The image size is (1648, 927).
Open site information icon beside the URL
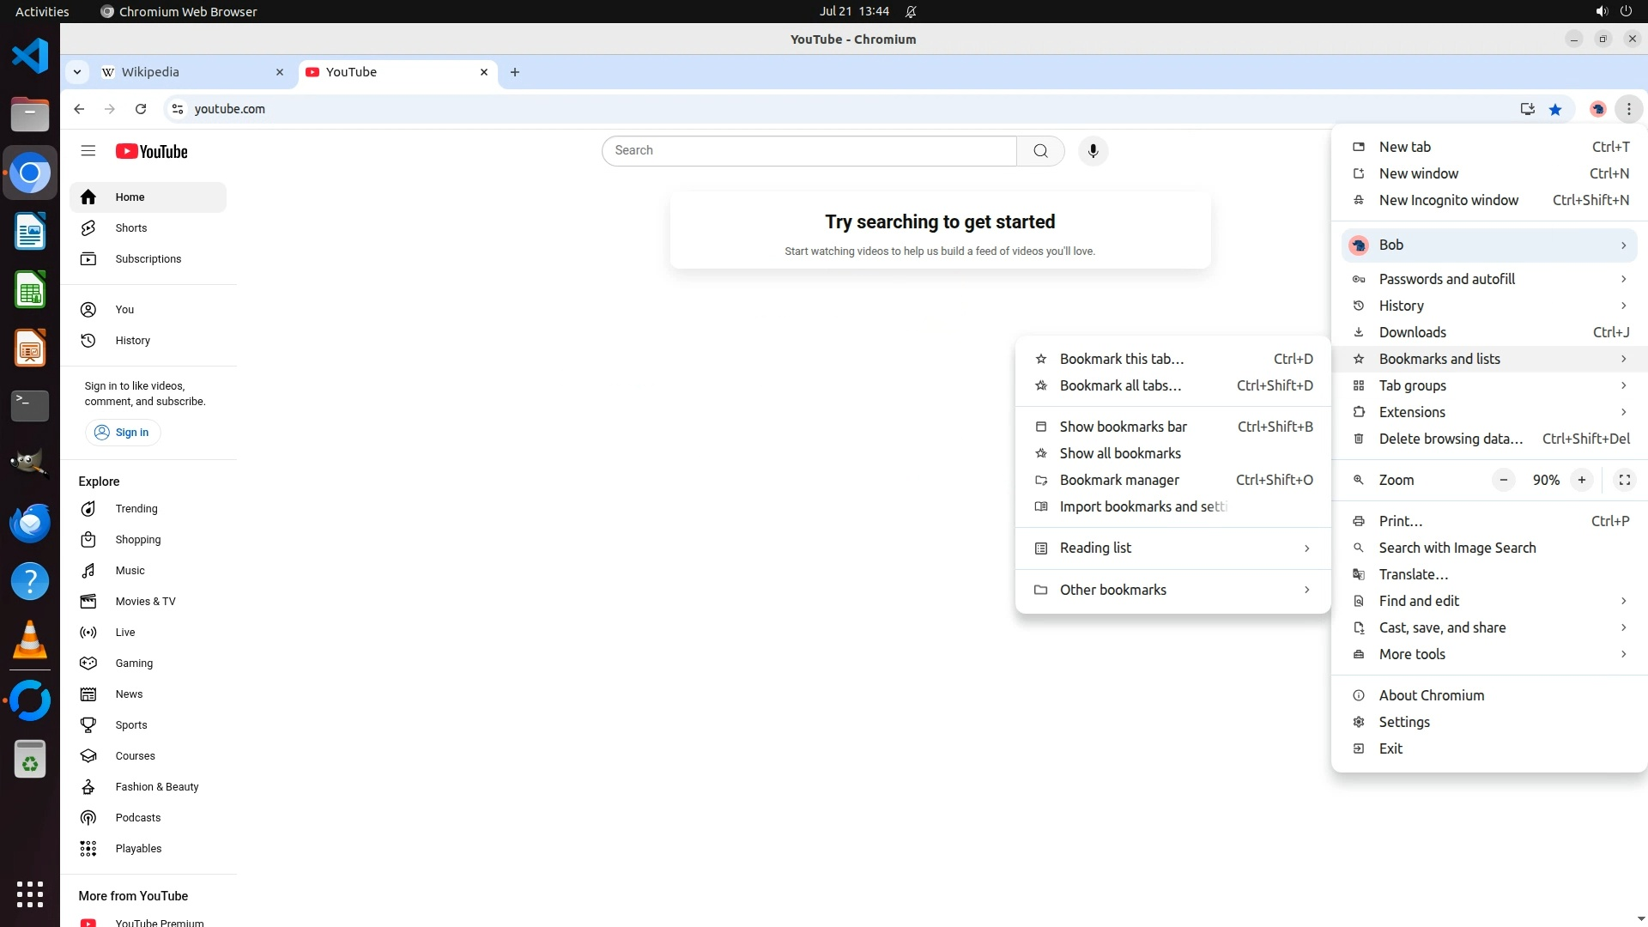tap(178, 109)
